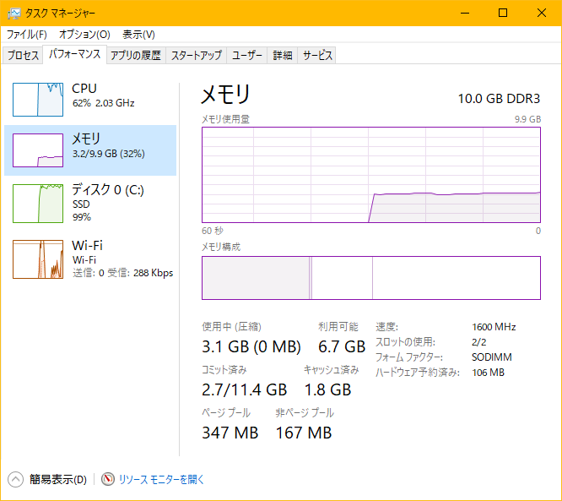
Task: Click the 利用可能 label
Action: pyautogui.click(x=338, y=327)
